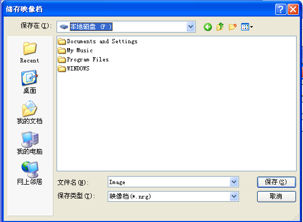Jump to 桌面 desktop shortcut
303x222 pixels.
pos(29,82)
